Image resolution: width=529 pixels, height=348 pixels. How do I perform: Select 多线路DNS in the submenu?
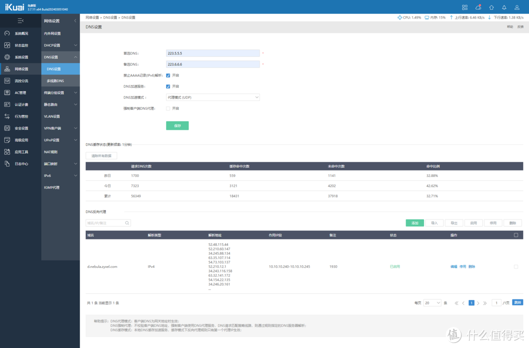pos(55,81)
